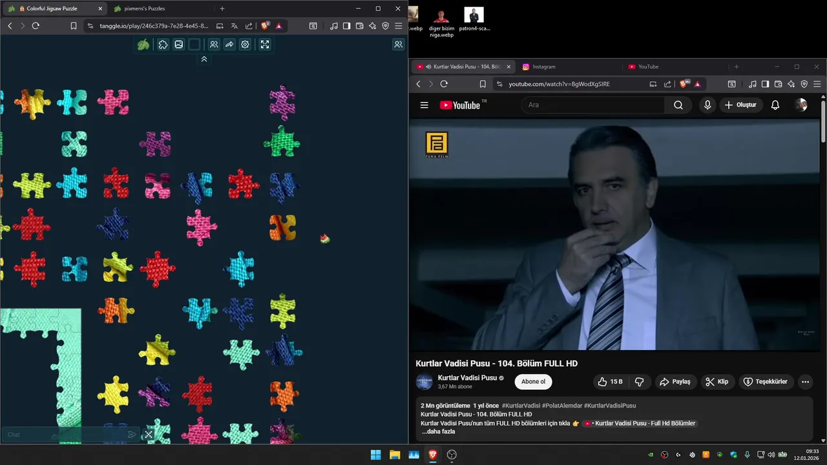Share the puzzle via arrow icon
827x465 pixels.
(x=229, y=45)
